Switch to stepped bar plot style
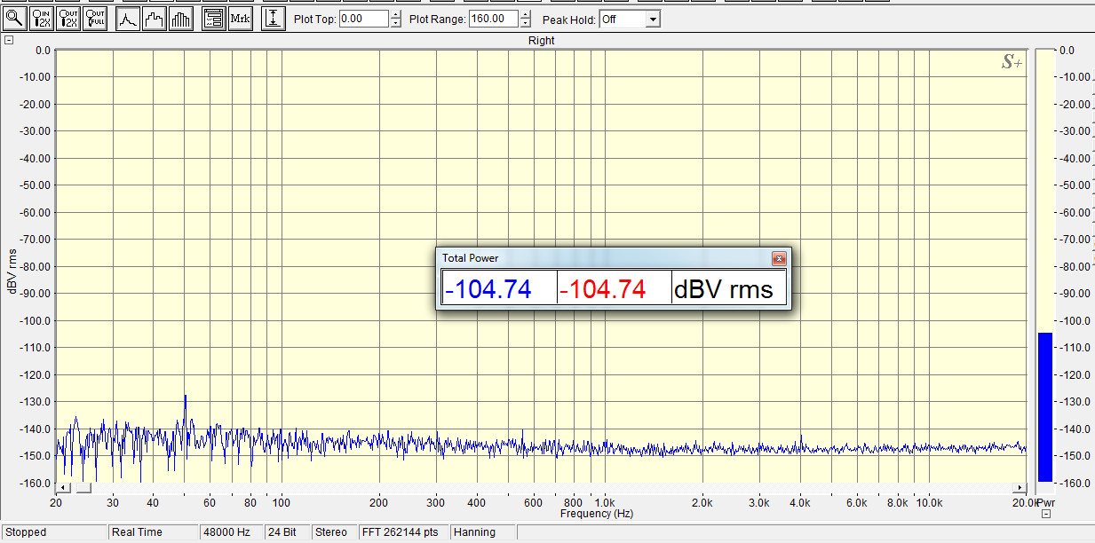 [x=155, y=19]
